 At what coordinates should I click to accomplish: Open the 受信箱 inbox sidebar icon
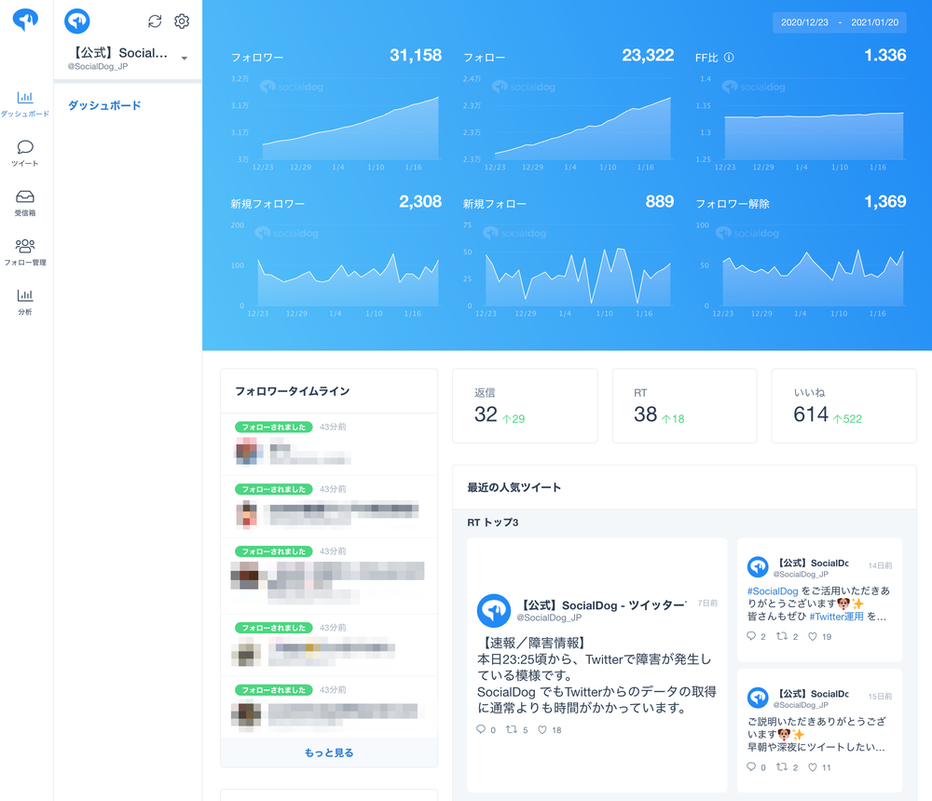(25, 203)
